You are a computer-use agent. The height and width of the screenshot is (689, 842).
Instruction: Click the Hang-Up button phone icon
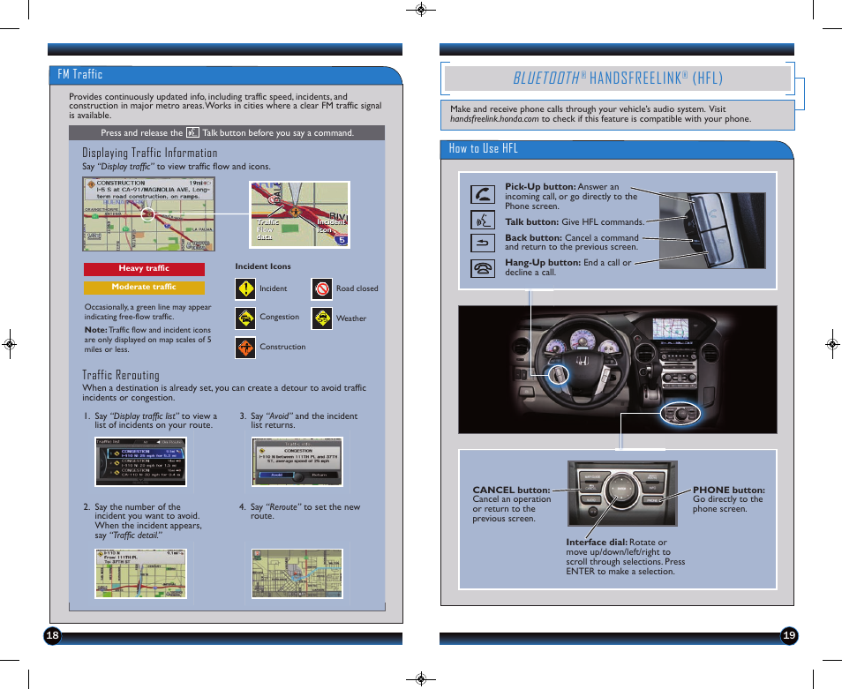(482, 268)
